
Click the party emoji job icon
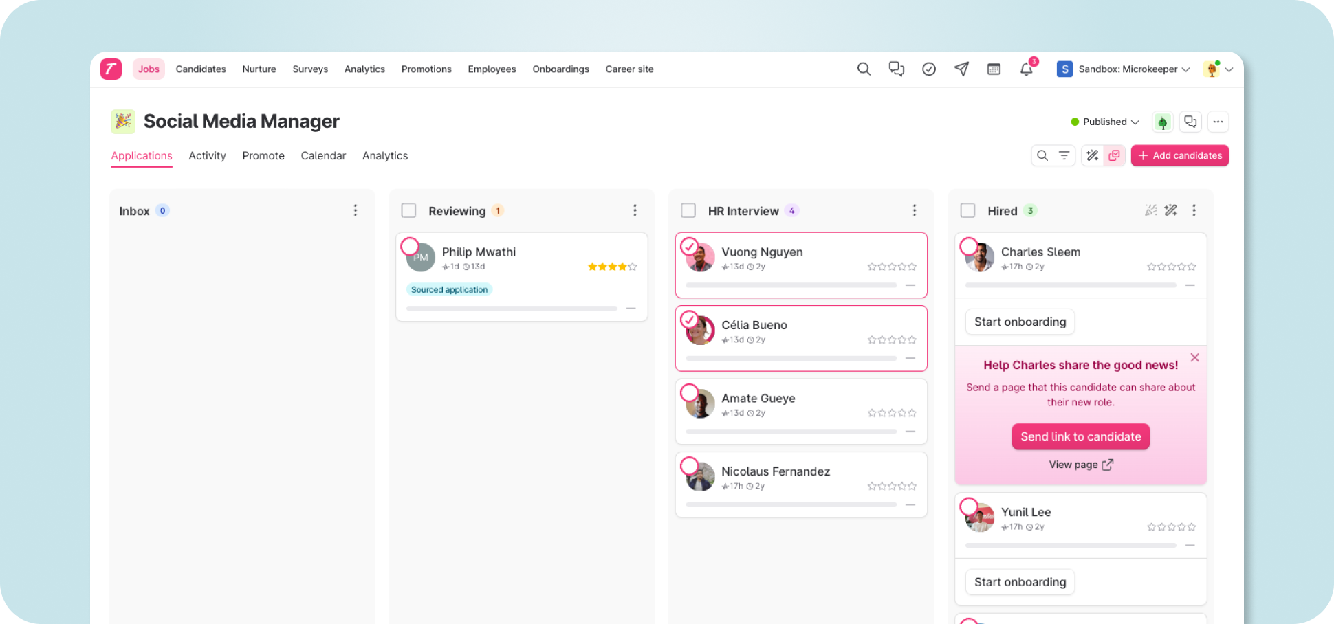tap(123, 122)
